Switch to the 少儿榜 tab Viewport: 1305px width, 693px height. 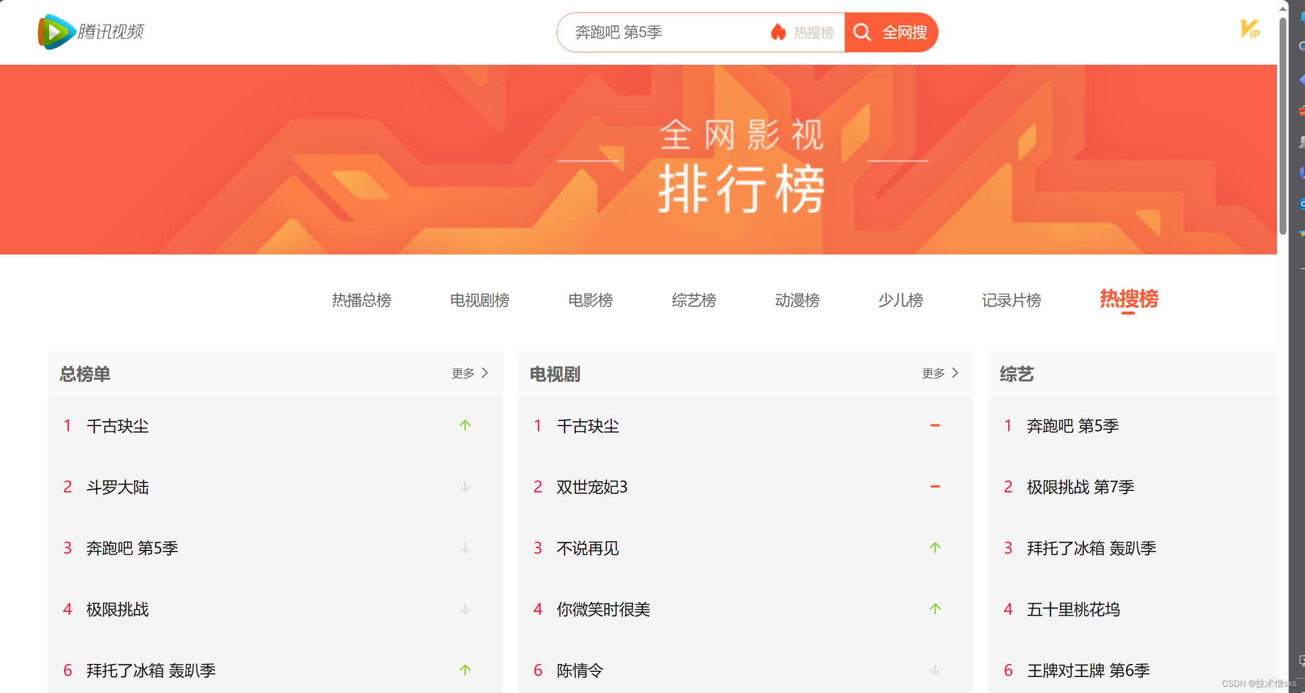900,300
